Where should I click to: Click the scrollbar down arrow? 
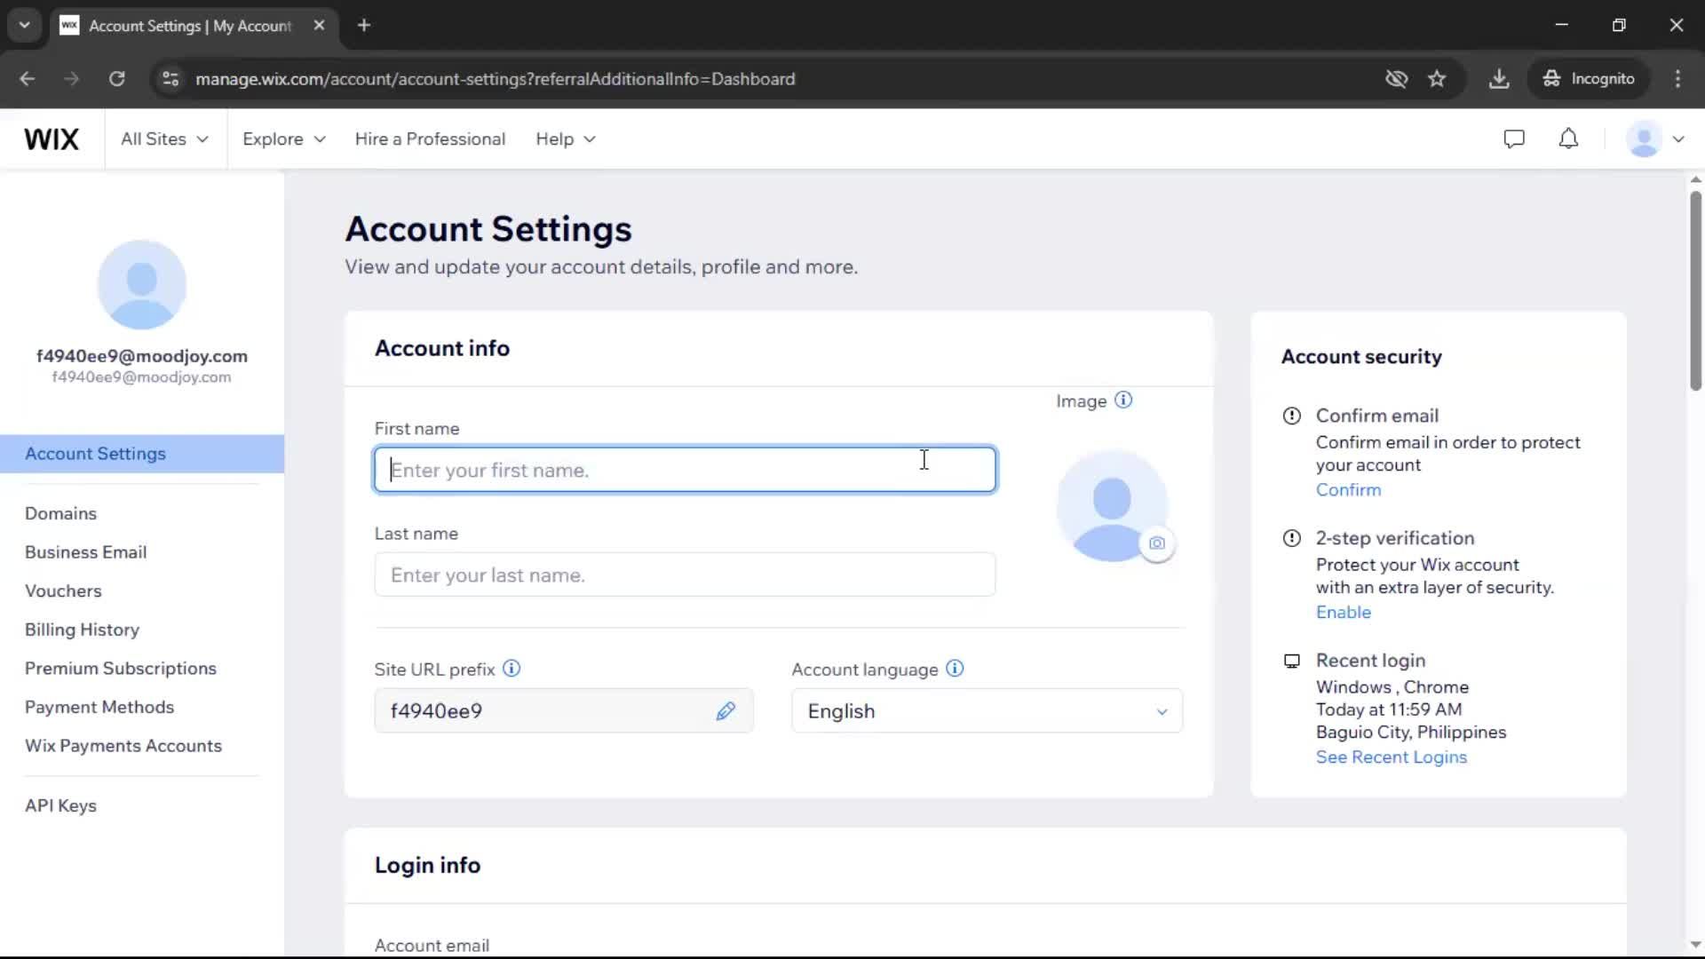pos(1695,945)
